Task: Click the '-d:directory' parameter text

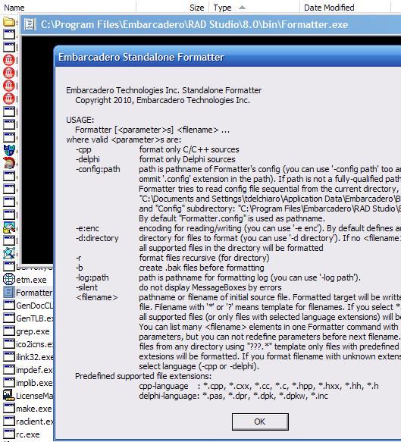Action: pyautogui.click(x=97, y=238)
